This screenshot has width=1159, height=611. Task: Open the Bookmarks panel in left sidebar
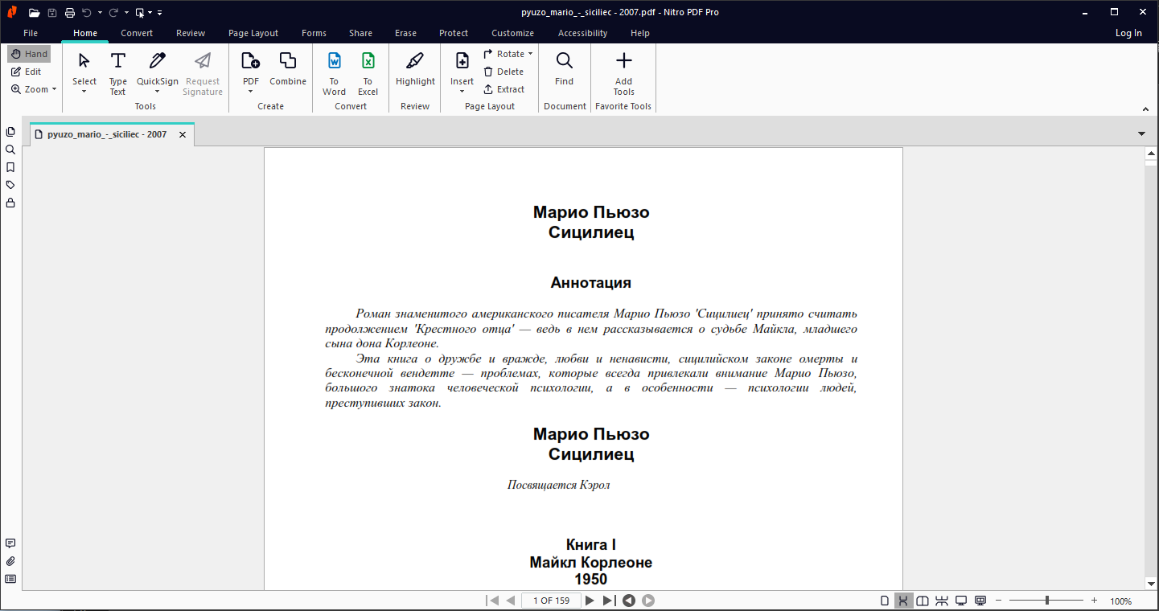coord(10,167)
